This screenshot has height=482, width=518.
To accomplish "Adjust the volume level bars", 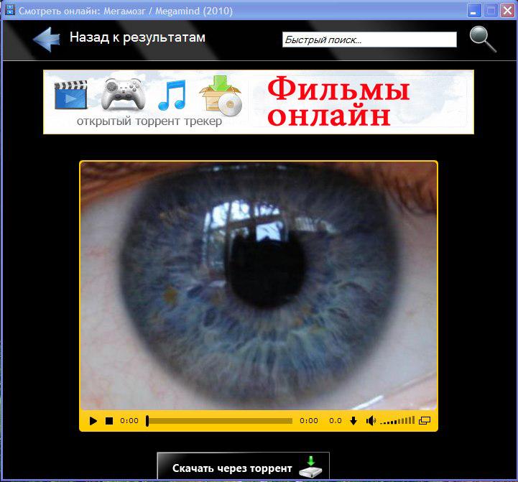I will [397, 421].
